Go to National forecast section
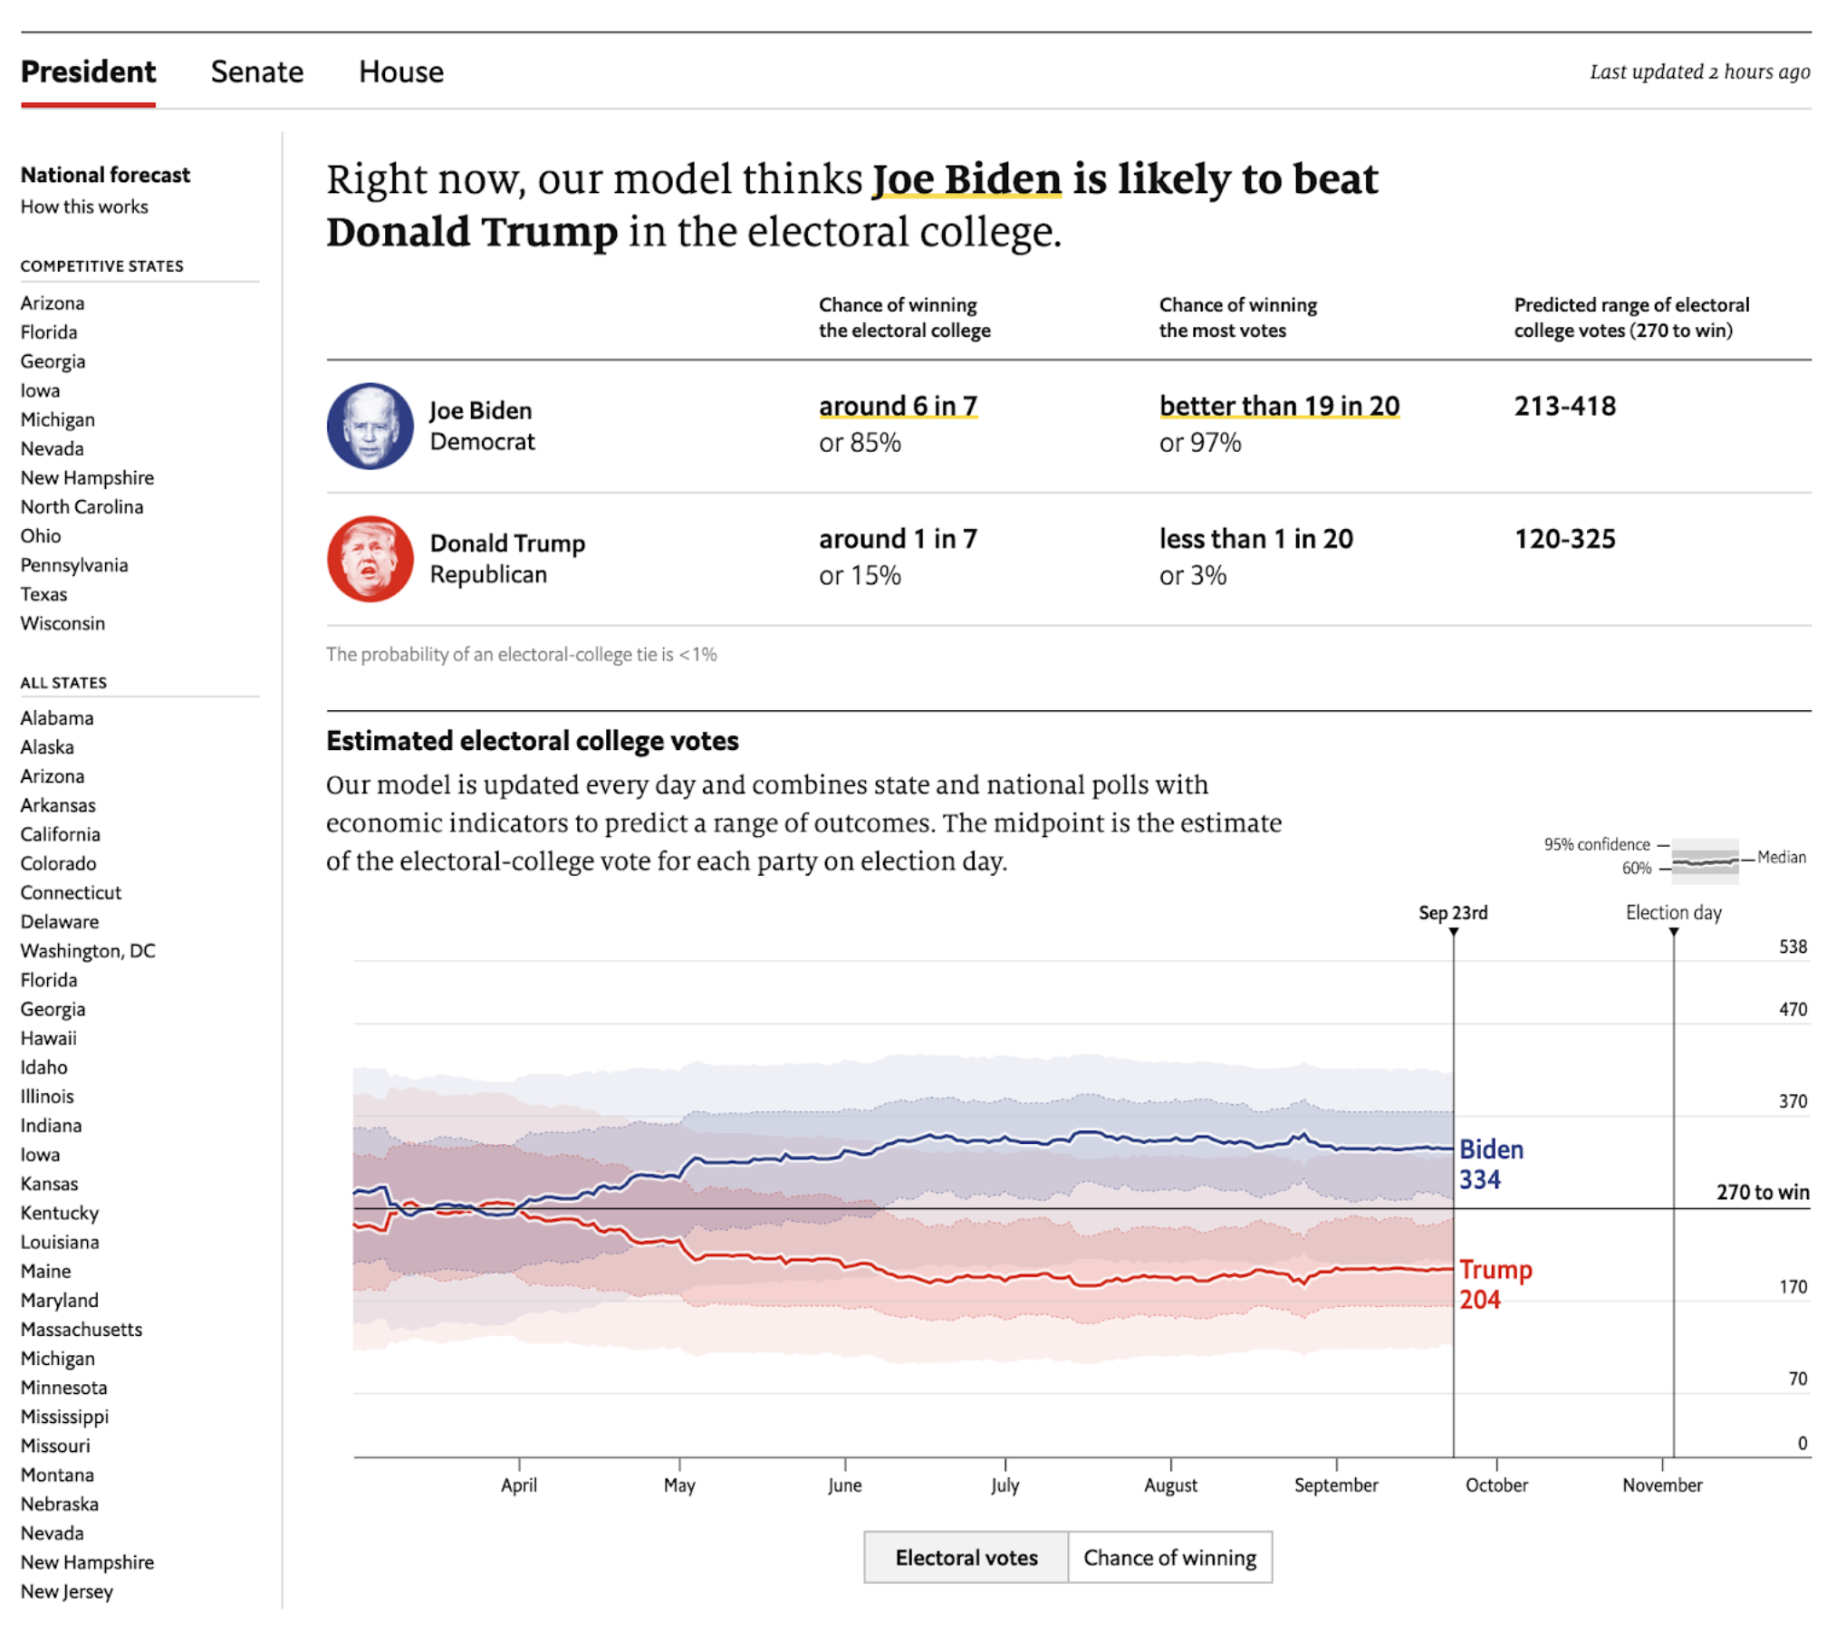 105,175
